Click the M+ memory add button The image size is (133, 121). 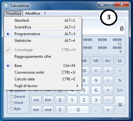[108, 61]
